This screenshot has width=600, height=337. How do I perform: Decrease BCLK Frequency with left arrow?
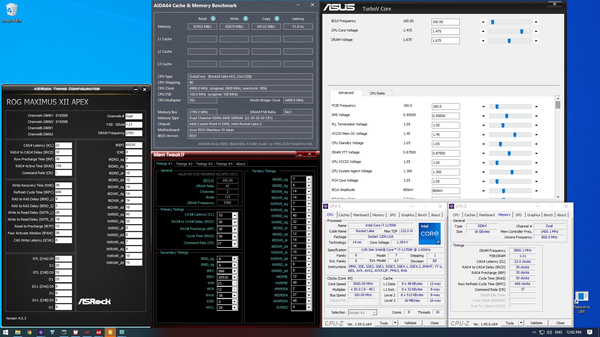click(483, 22)
